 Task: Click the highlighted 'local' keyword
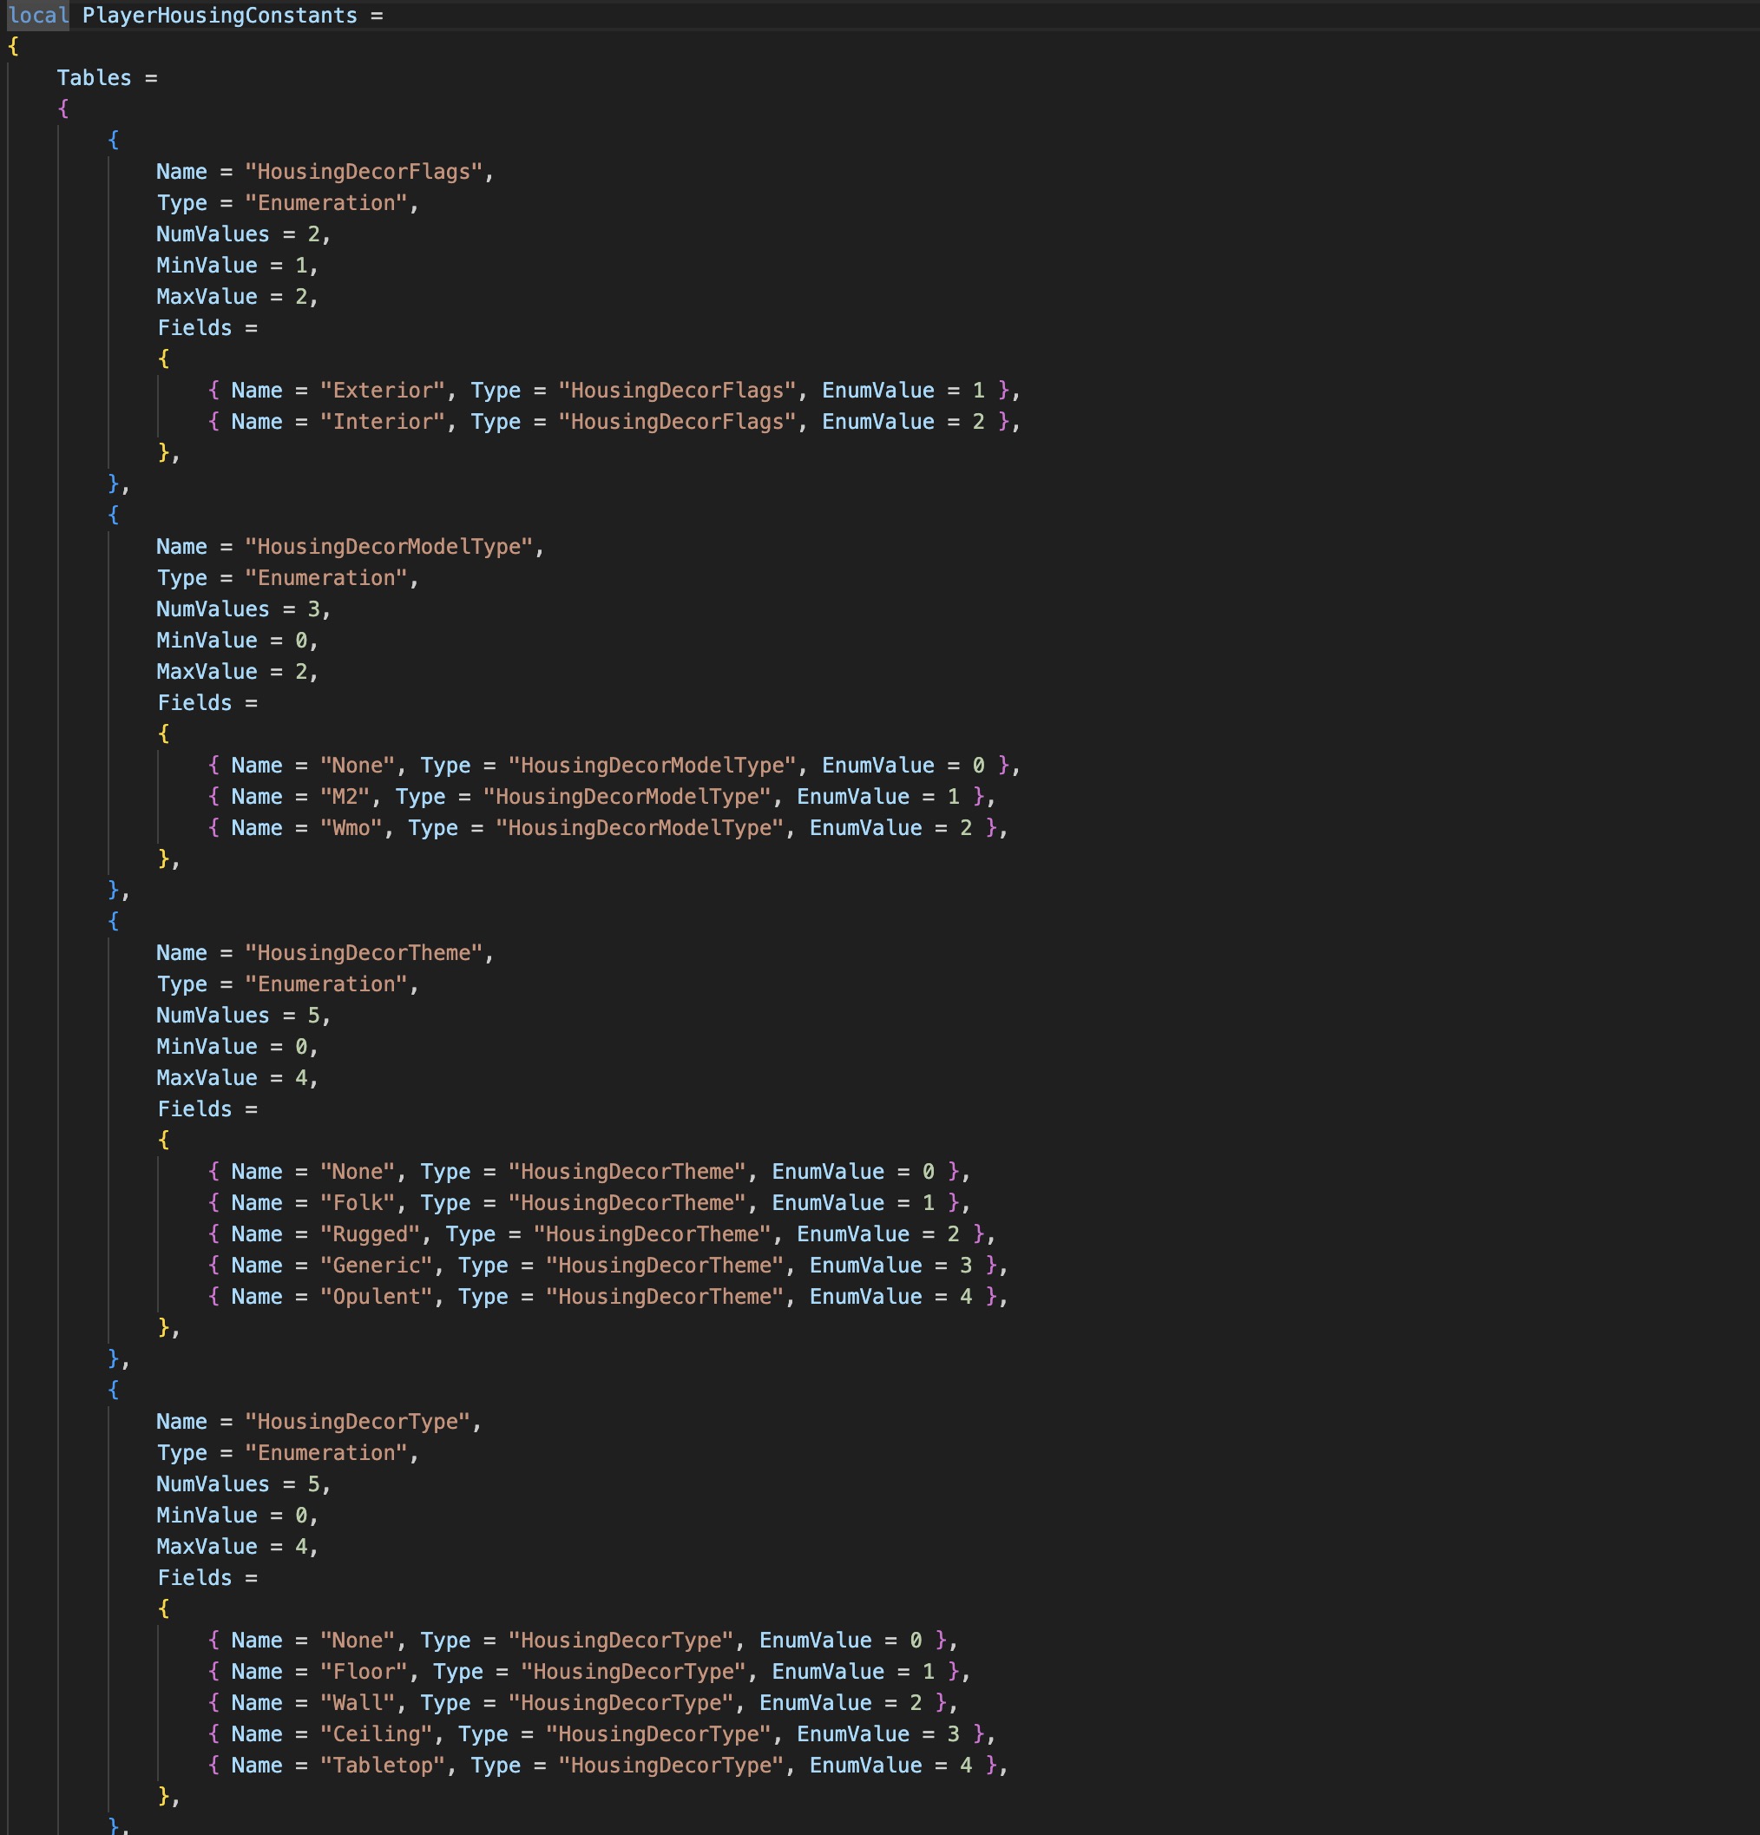point(37,15)
